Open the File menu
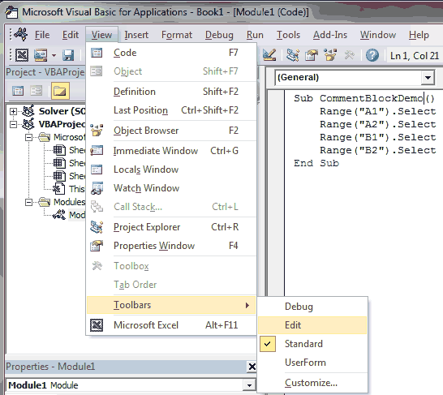Screen dimensions: 443x395 point(42,35)
